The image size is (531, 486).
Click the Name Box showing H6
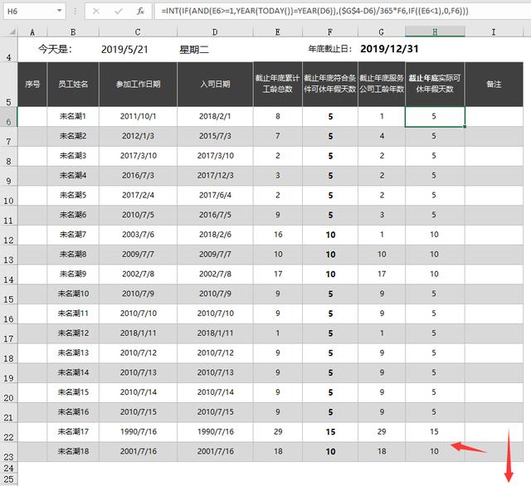click(29, 12)
